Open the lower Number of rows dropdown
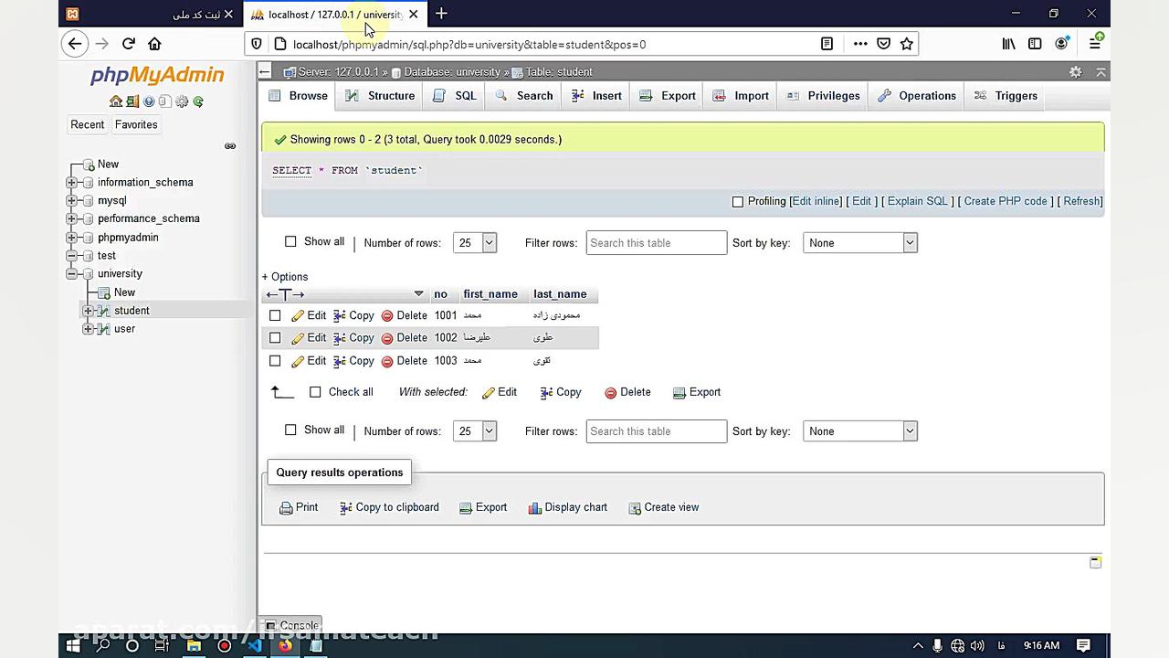 475,431
